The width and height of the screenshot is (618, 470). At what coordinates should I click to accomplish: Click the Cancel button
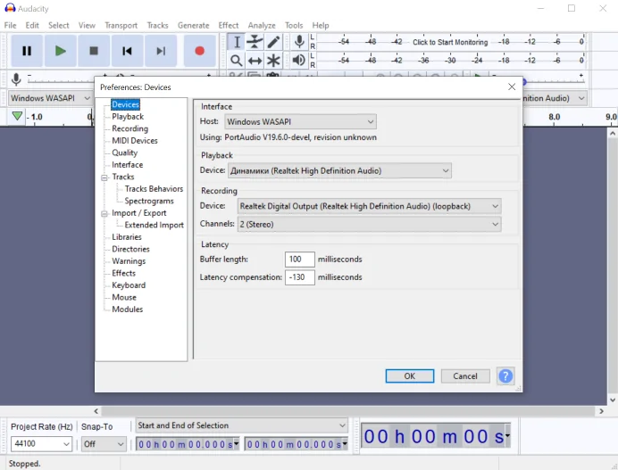[465, 376]
